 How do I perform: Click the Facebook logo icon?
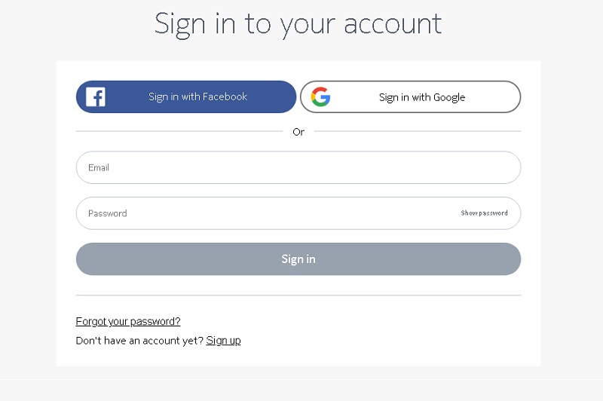click(x=96, y=96)
